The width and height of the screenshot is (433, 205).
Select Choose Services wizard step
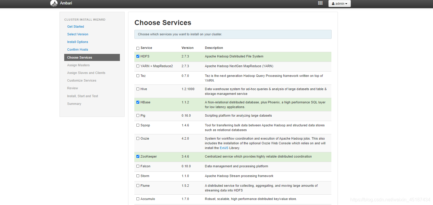(92, 57)
